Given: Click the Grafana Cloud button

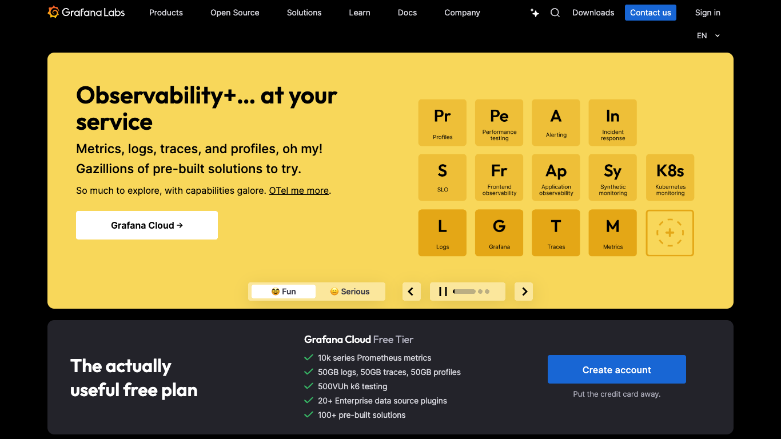Looking at the screenshot, I should 147,225.
